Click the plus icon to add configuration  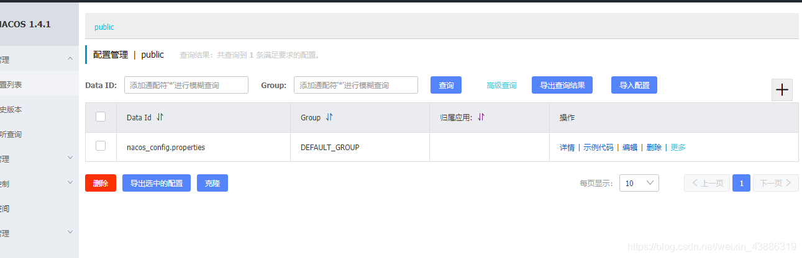pos(782,90)
